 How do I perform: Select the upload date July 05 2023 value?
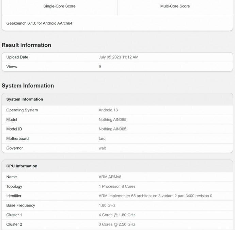point(119,57)
